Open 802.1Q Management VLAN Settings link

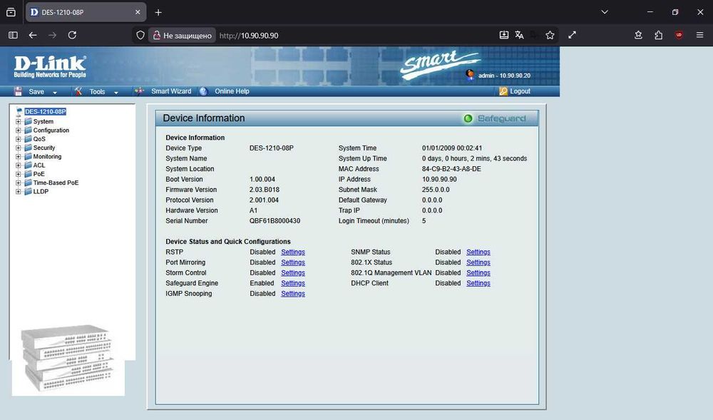tap(478, 272)
